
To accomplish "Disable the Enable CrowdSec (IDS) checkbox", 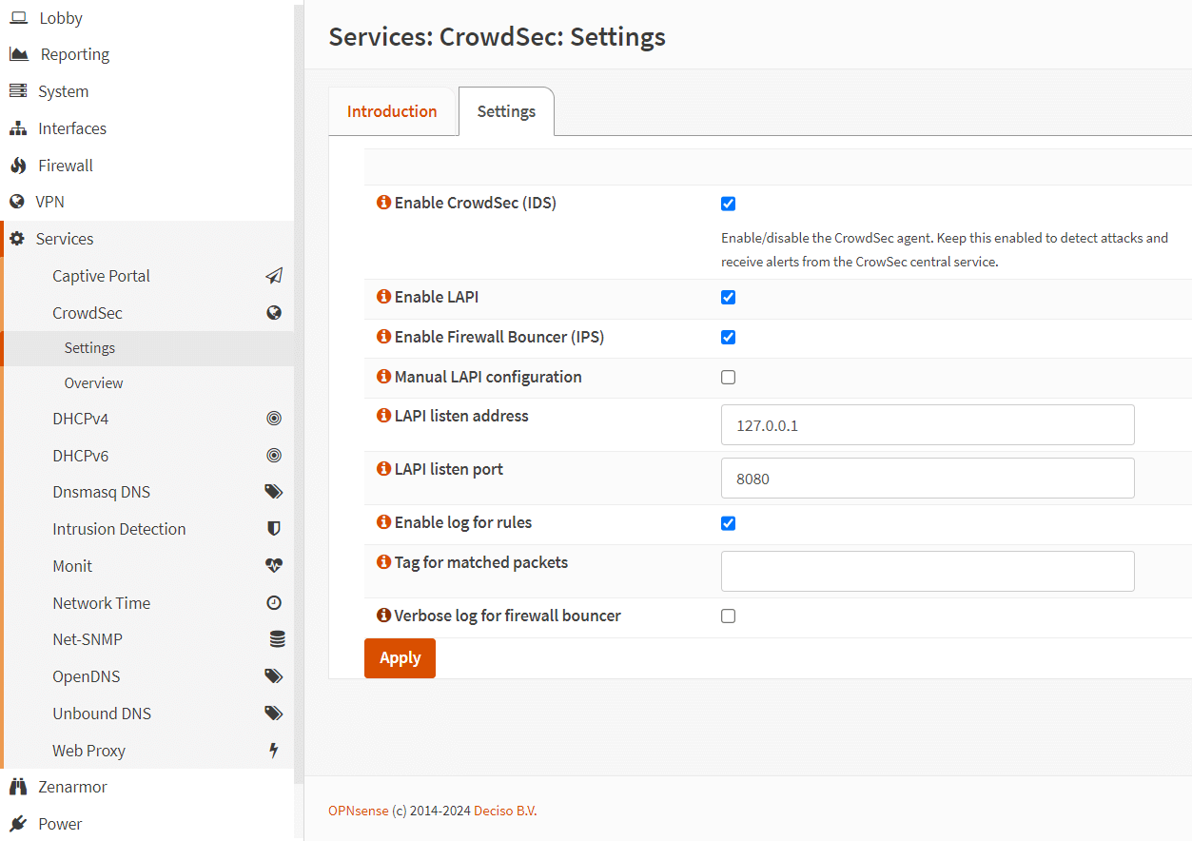I will click(x=728, y=204).
